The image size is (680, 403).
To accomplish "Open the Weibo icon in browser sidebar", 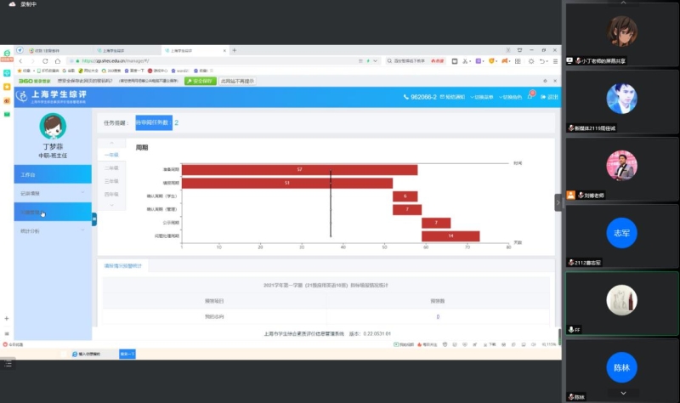I will [x=7, y=100].
